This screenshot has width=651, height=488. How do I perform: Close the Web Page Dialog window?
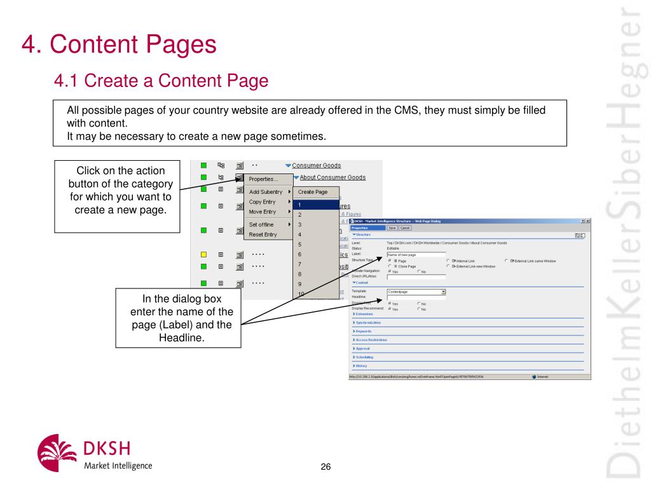(x=588, y=221)
